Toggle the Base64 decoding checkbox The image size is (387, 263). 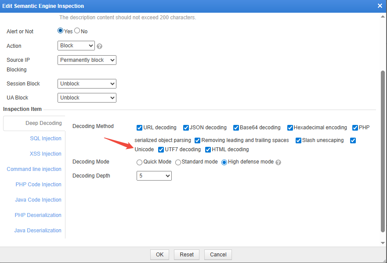(x=236, y=128)
